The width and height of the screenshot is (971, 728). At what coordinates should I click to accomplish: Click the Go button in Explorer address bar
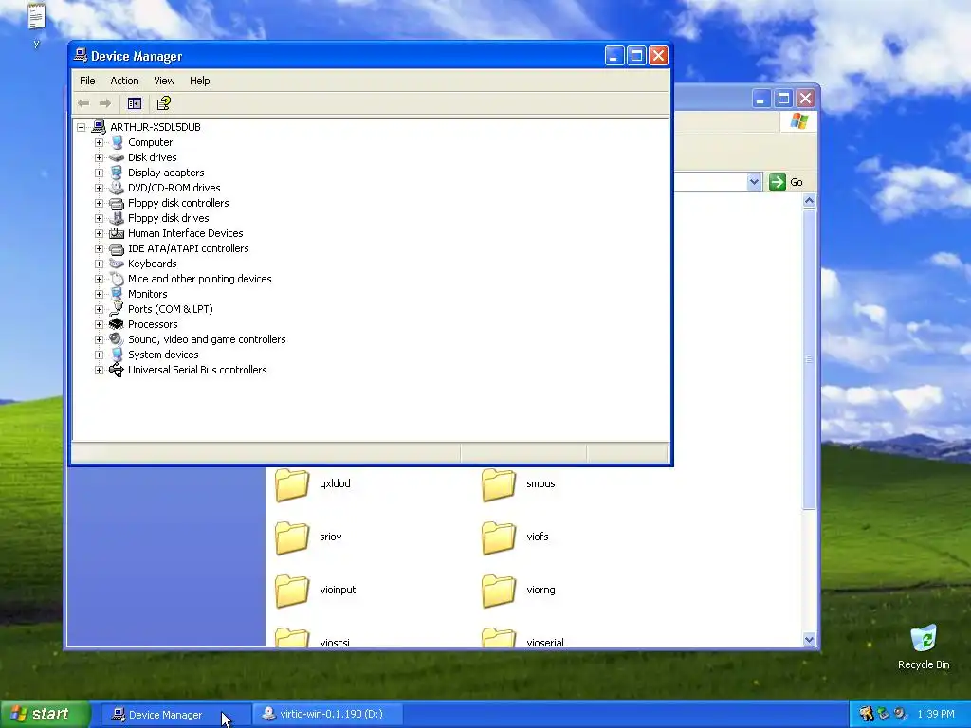coord(786,182)
